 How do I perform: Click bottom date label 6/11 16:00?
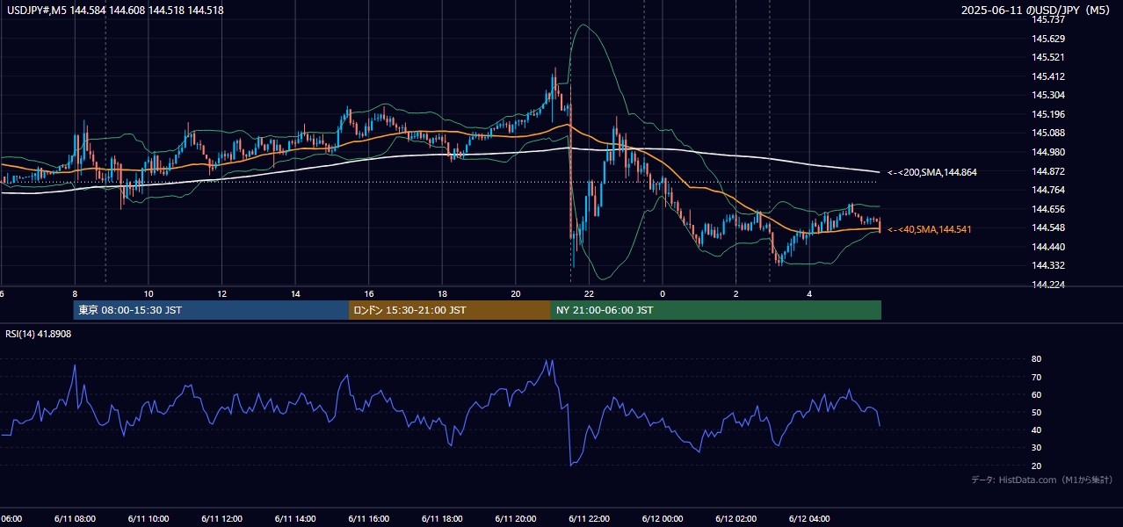coord(369,518)
